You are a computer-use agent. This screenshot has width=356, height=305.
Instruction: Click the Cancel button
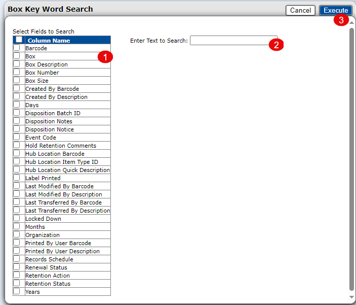tap(300, 10)
